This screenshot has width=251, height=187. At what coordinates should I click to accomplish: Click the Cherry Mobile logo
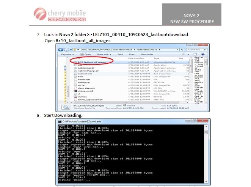pos(60,14)
